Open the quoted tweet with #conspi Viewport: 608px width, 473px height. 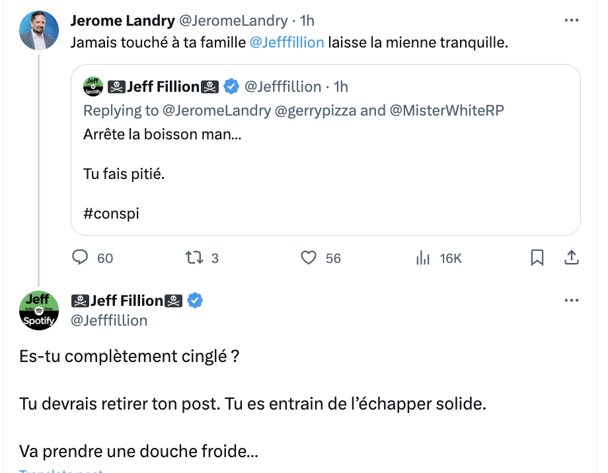pyautogui.click(x=326, y=150)
